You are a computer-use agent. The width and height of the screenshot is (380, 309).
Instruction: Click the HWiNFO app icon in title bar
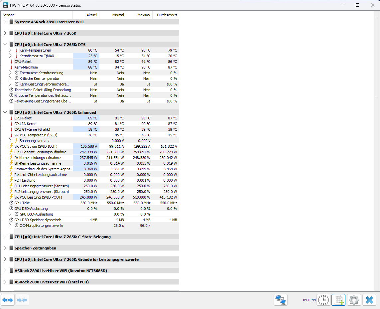[x=5, y=5]
